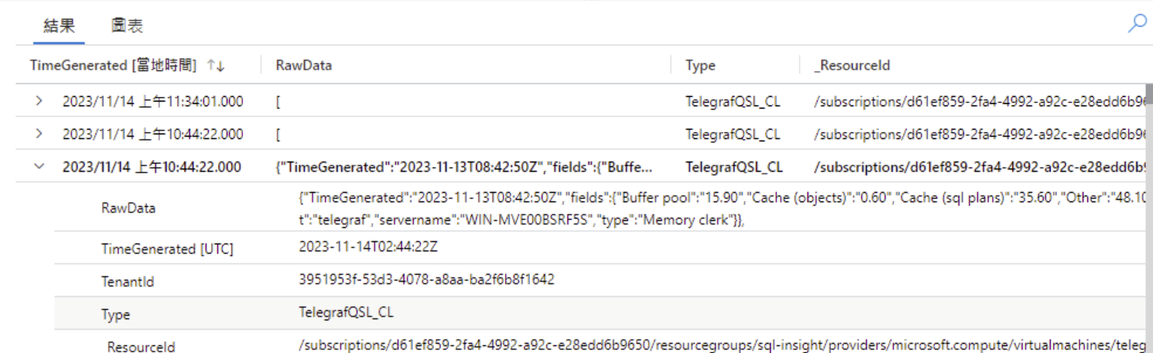Select TelegrafQSL_CL cell in first row
The width and height of the screenshot is (1153, 353).
click(732, 102)
